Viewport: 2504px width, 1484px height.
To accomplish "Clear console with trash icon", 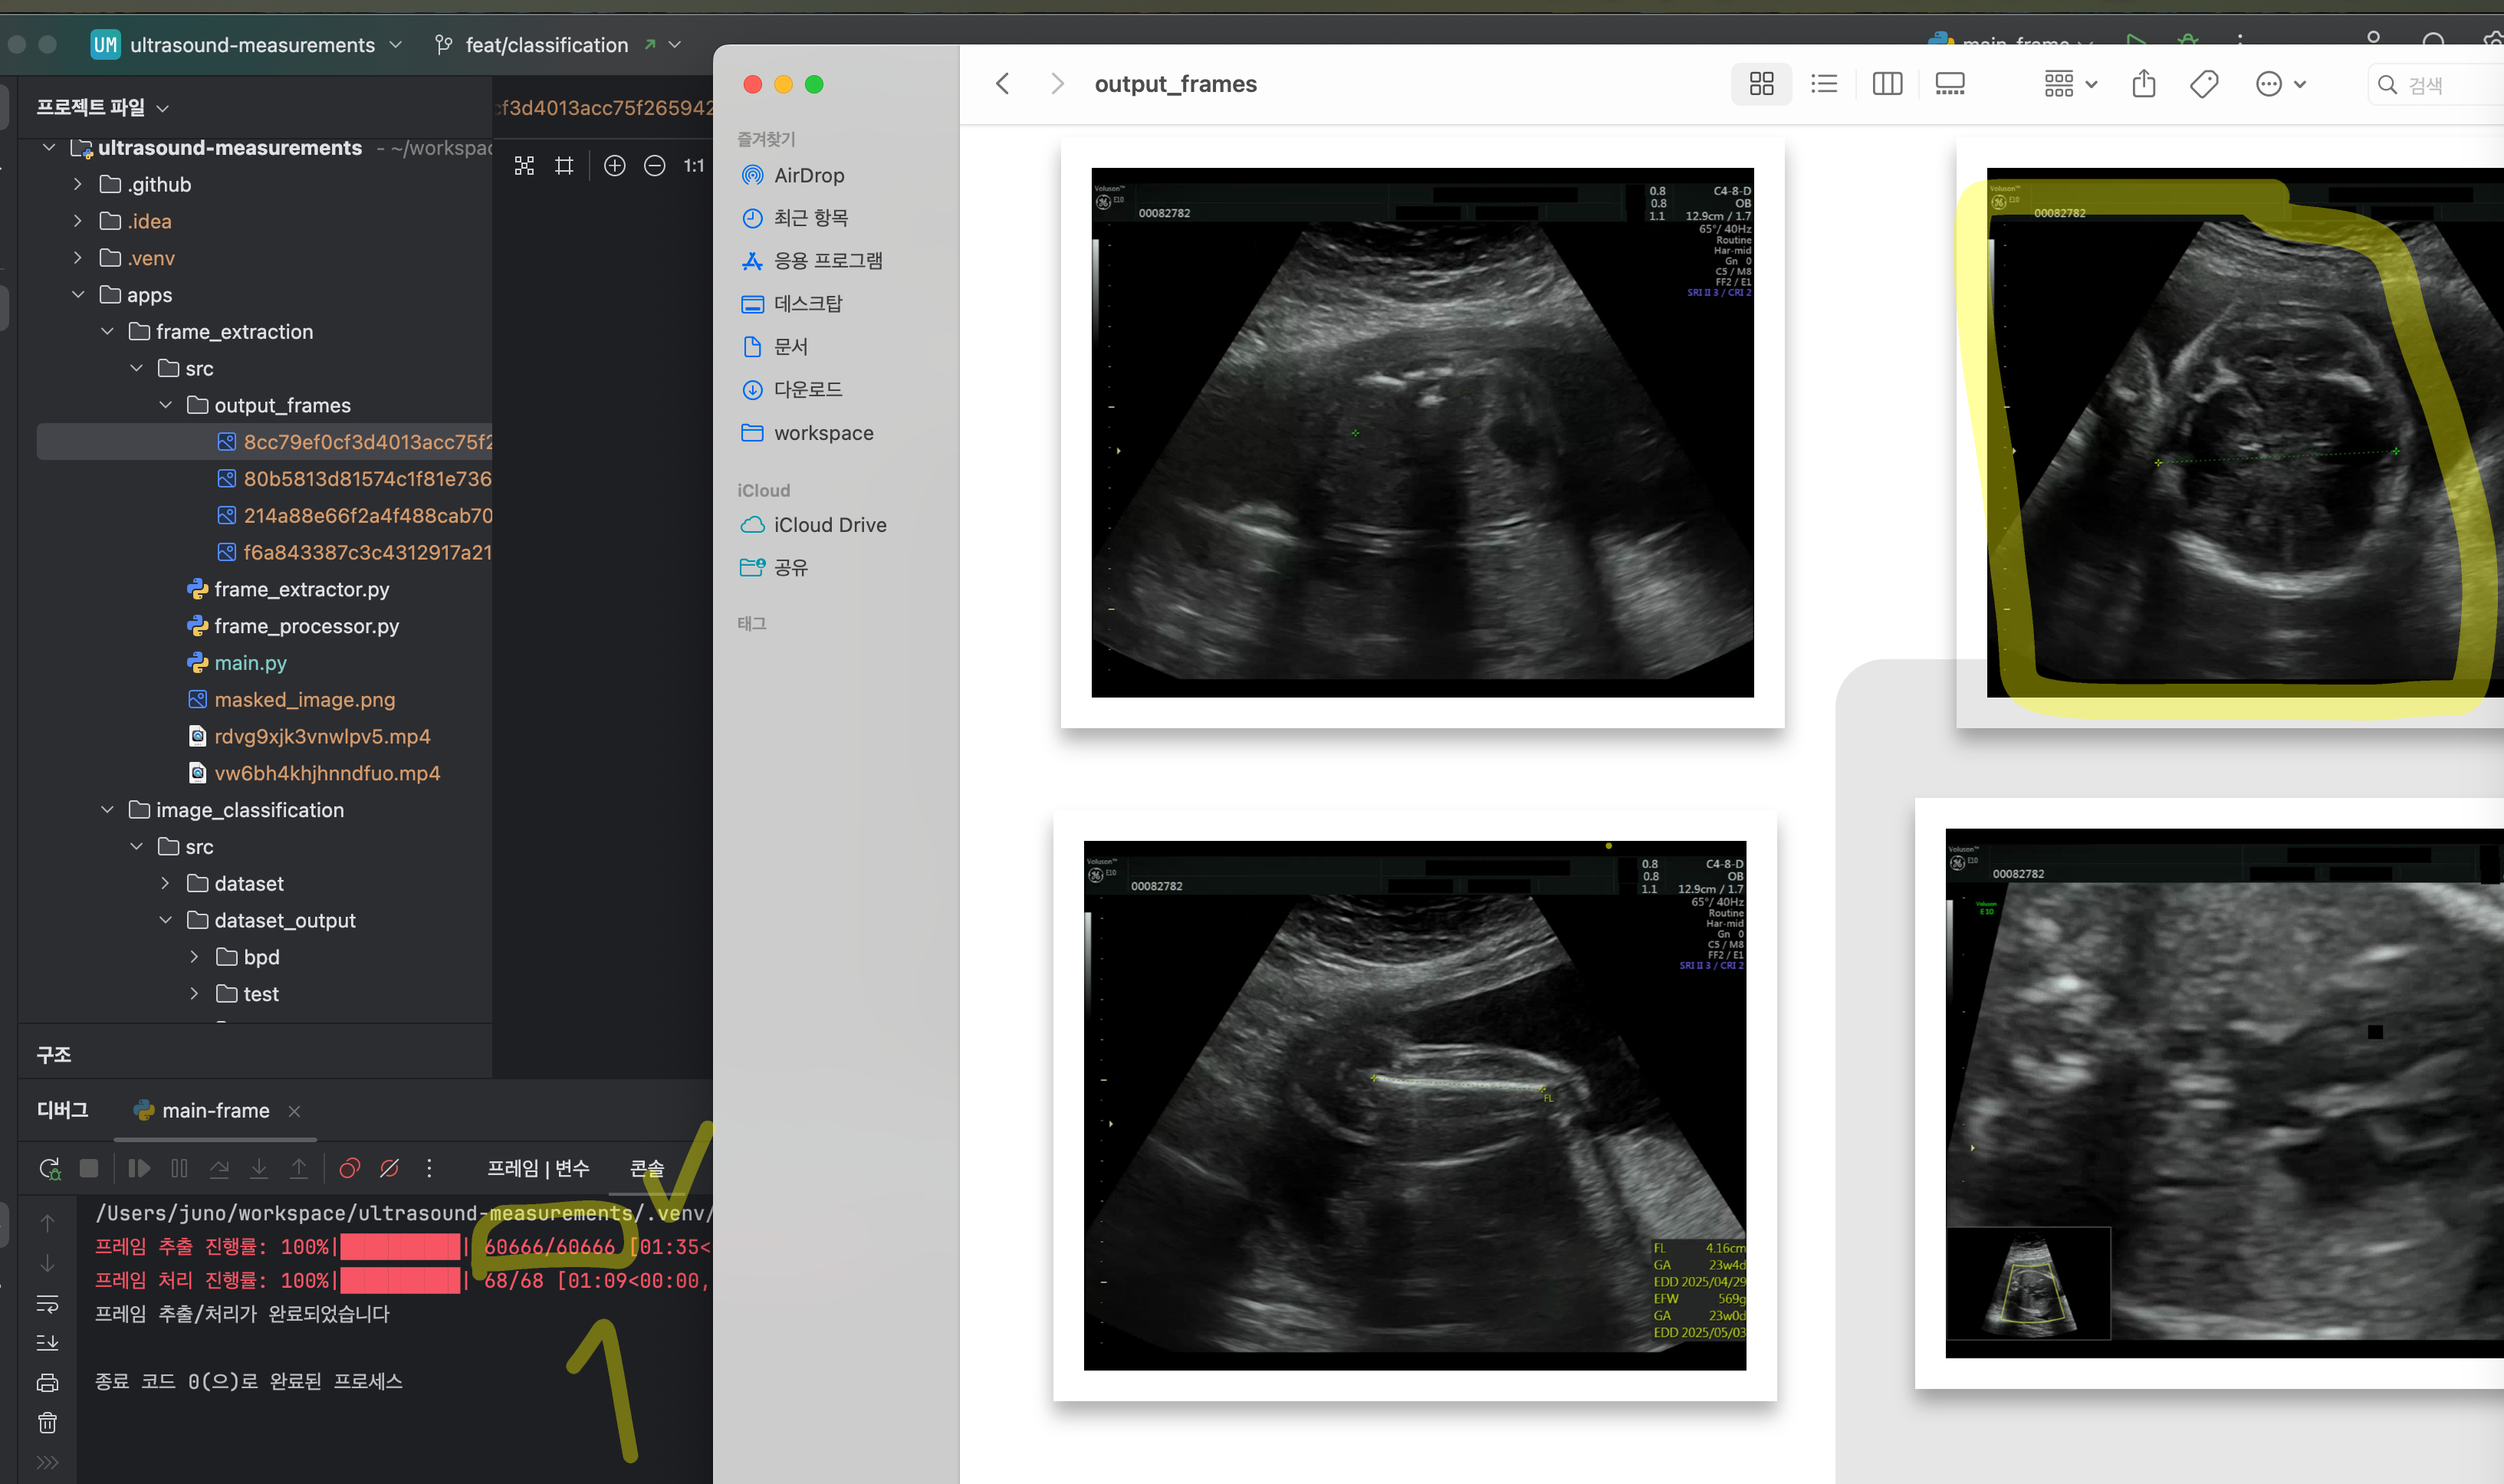I will [47, 1422].
